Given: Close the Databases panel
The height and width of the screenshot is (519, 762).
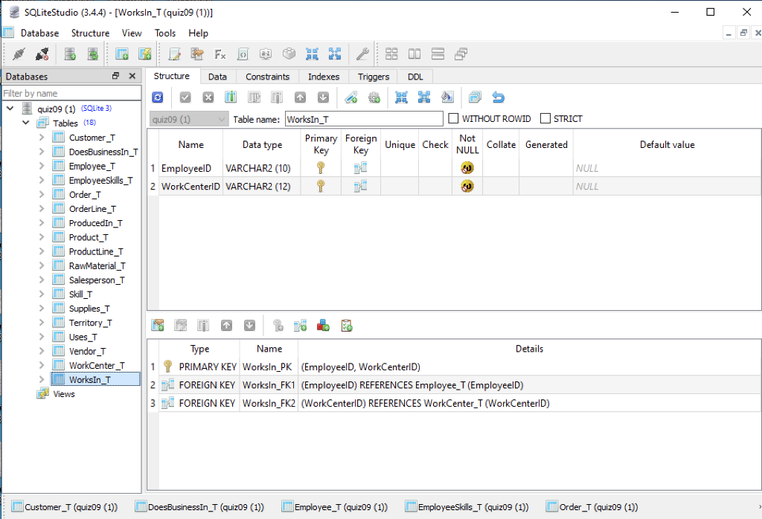Looking at the screenshot, I should coord(132,76).
